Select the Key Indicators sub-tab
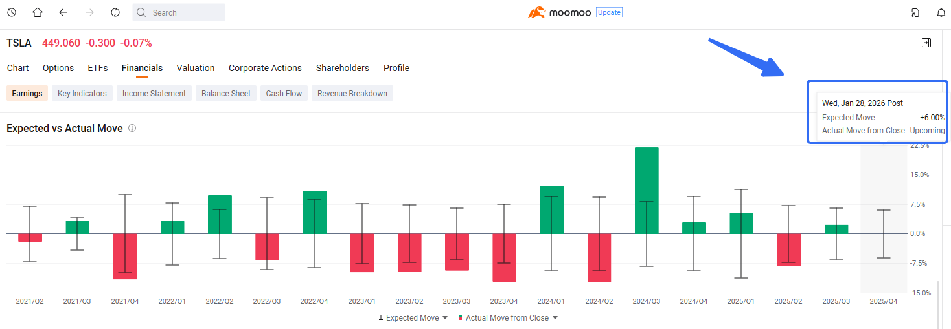Image resolution: width=951 pixels, height=329 pixels. click(x=82, y=94)
